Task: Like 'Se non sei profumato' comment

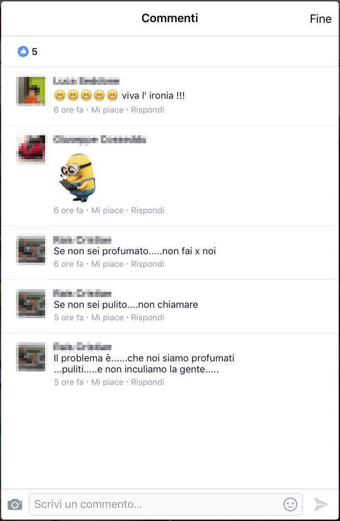Action: coord(107,264)
